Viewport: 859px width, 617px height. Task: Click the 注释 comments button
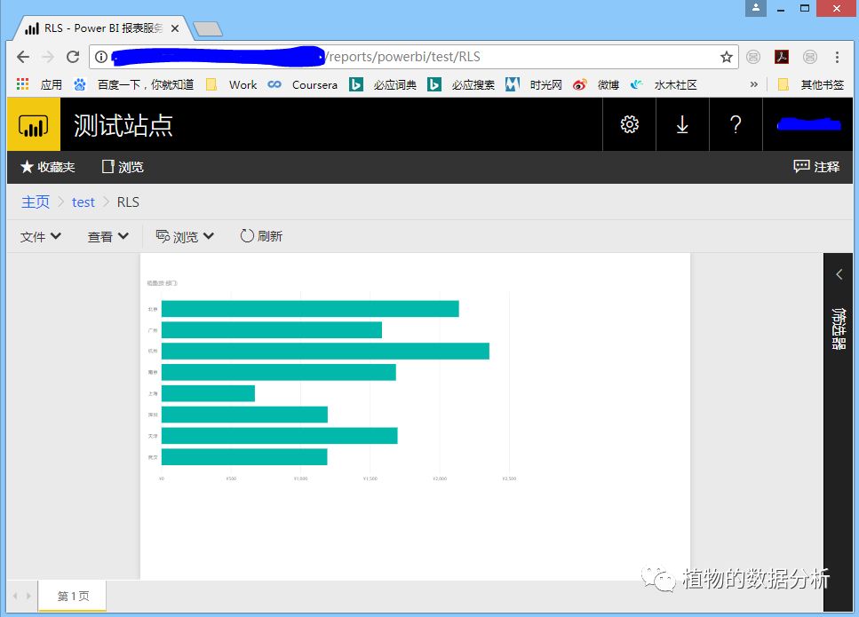[816, 167]
